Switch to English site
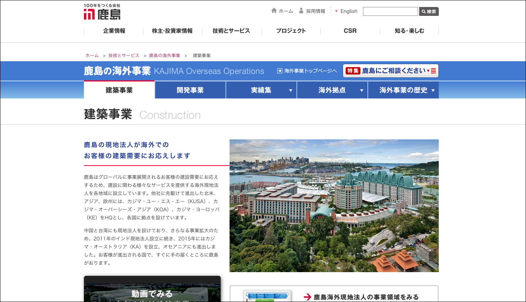 tap(349, 11)
